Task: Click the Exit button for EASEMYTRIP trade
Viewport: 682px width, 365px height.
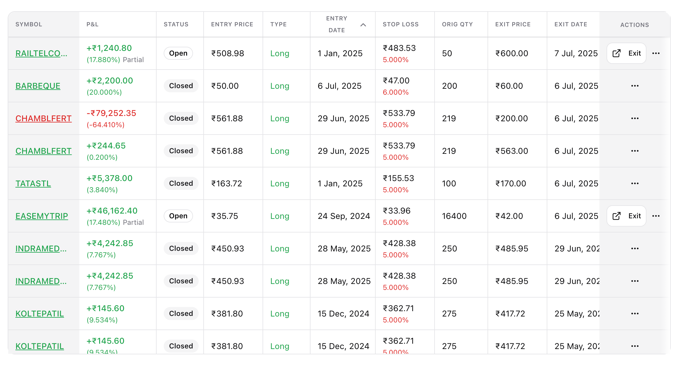Action: tap(626, 216)
